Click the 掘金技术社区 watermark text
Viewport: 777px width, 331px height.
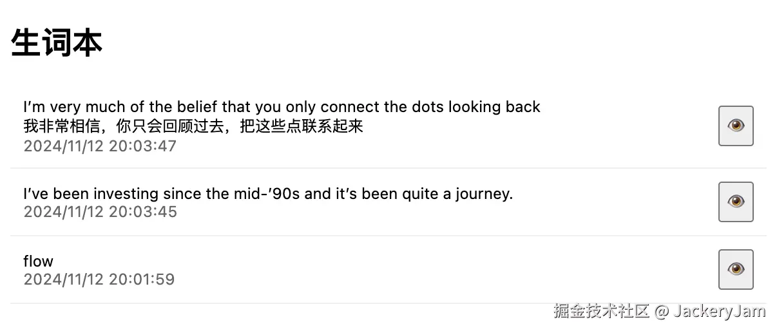pyautogui.click(x=601, y=312)
